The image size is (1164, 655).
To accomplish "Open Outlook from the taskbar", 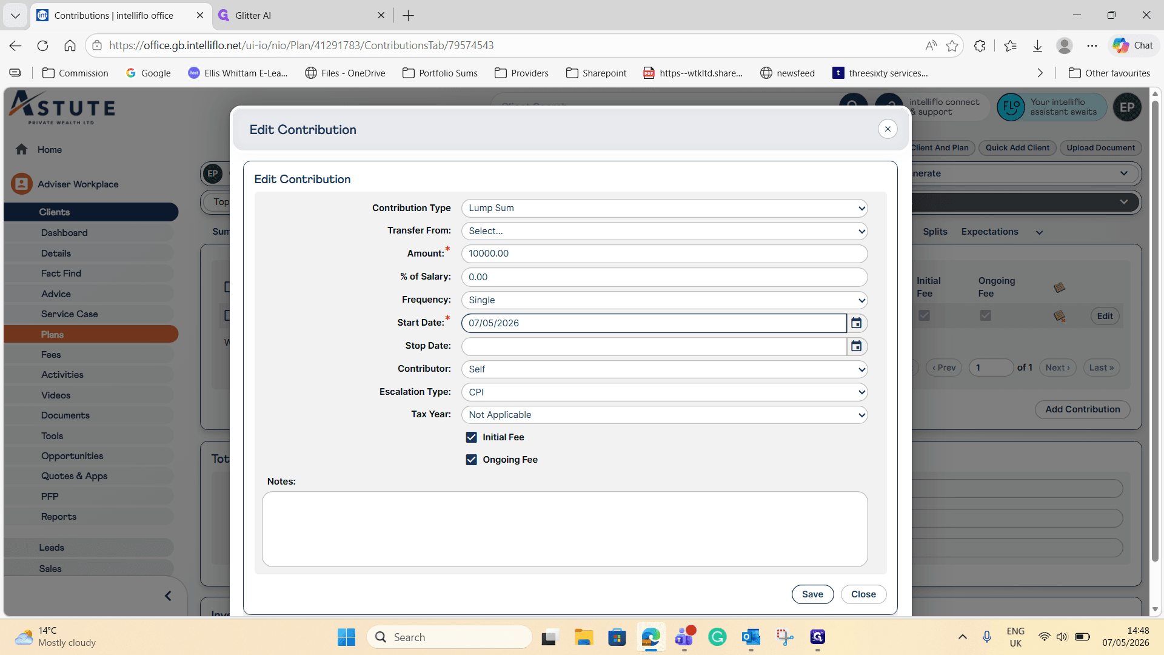I will tap(751, 637).
